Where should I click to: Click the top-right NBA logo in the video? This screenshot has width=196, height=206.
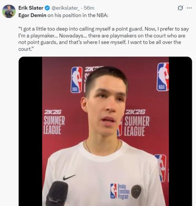(x=163, y=77)
